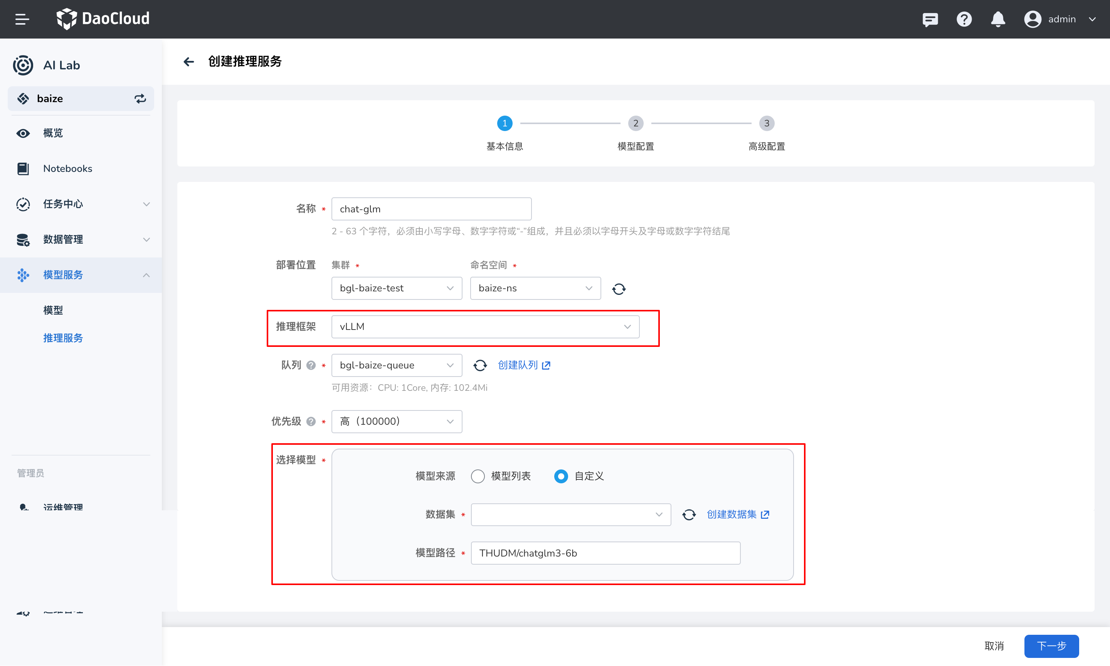This screenshot has width=1110, height=666.
Task: Switch workspace using baize swap icon
Action: click(140, 99)
